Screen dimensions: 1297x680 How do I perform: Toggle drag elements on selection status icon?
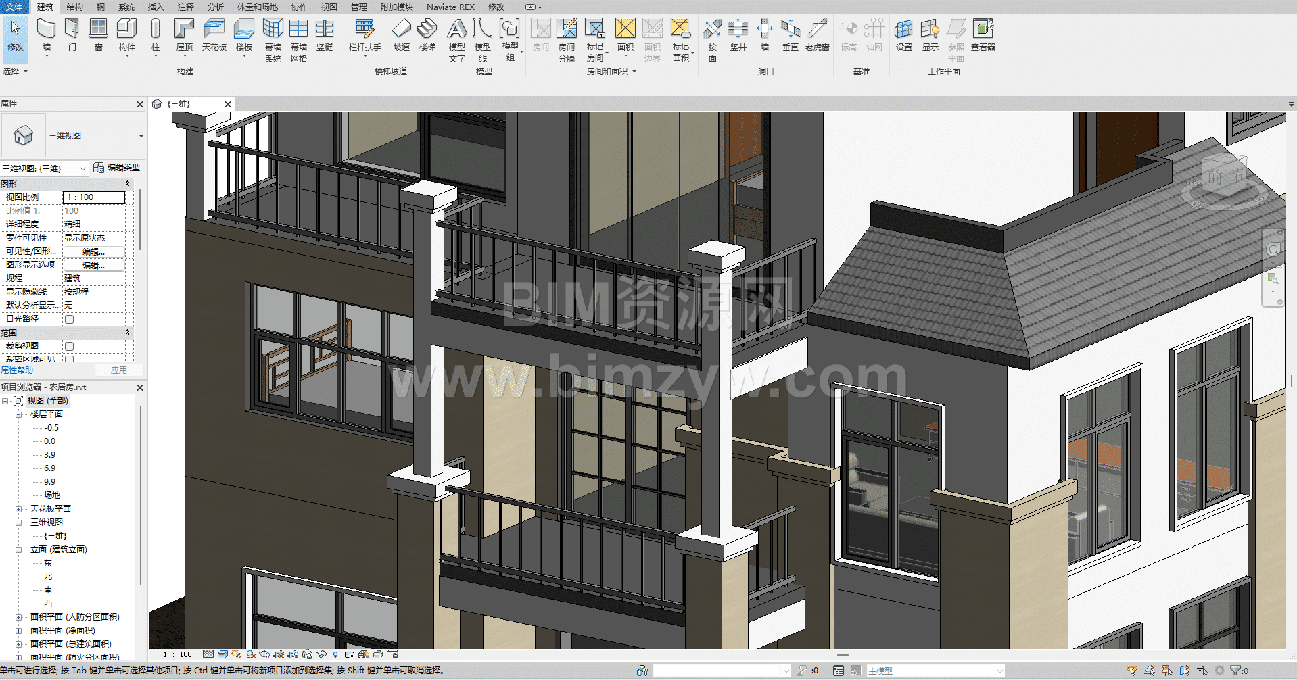pos(1202,671)
